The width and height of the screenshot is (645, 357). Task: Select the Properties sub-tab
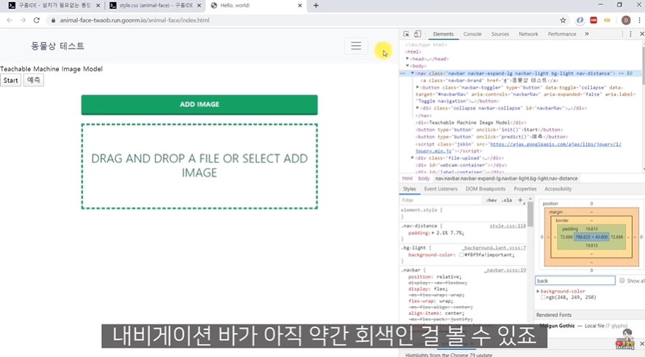pyautogui.click(x=525, y=189)
